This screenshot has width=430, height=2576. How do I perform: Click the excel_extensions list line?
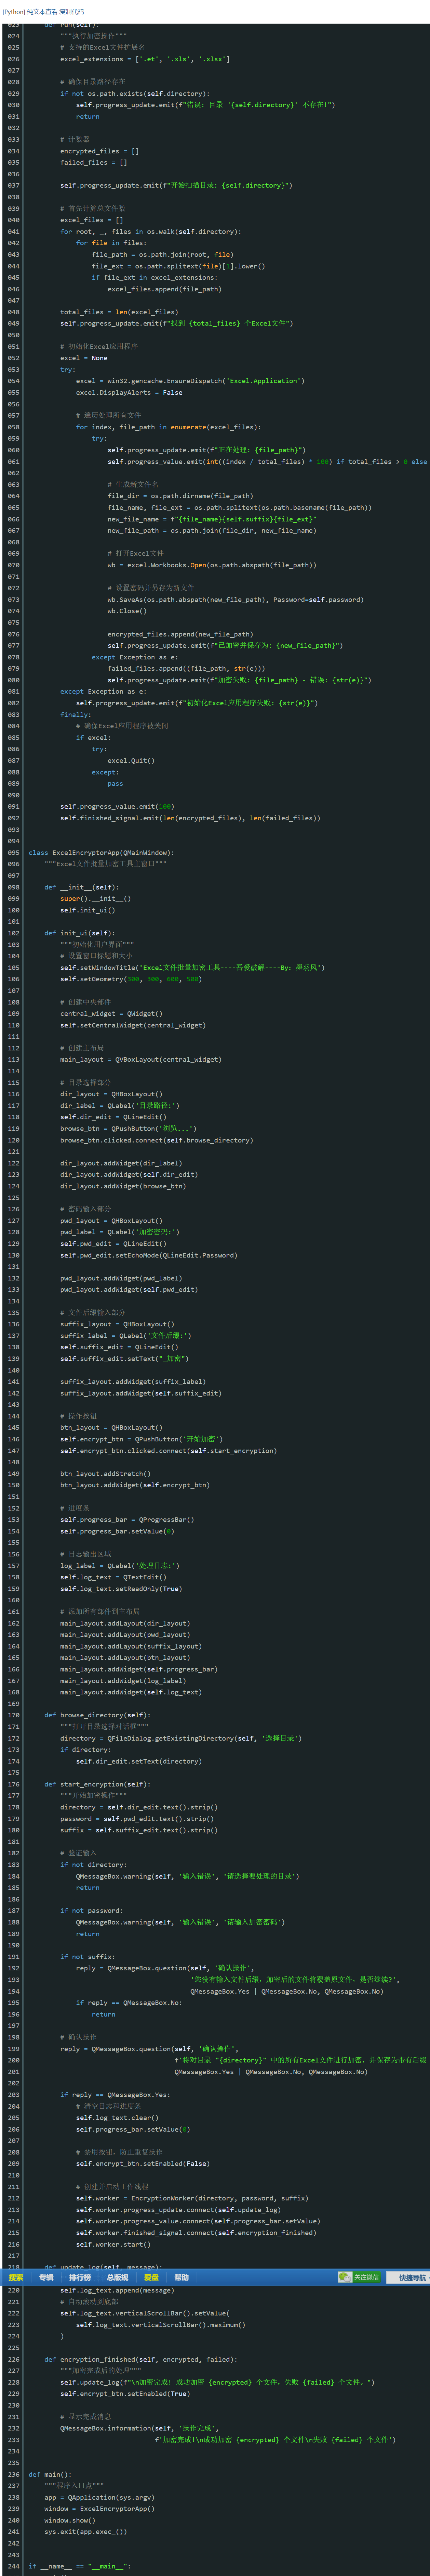[x=145, y=59]
